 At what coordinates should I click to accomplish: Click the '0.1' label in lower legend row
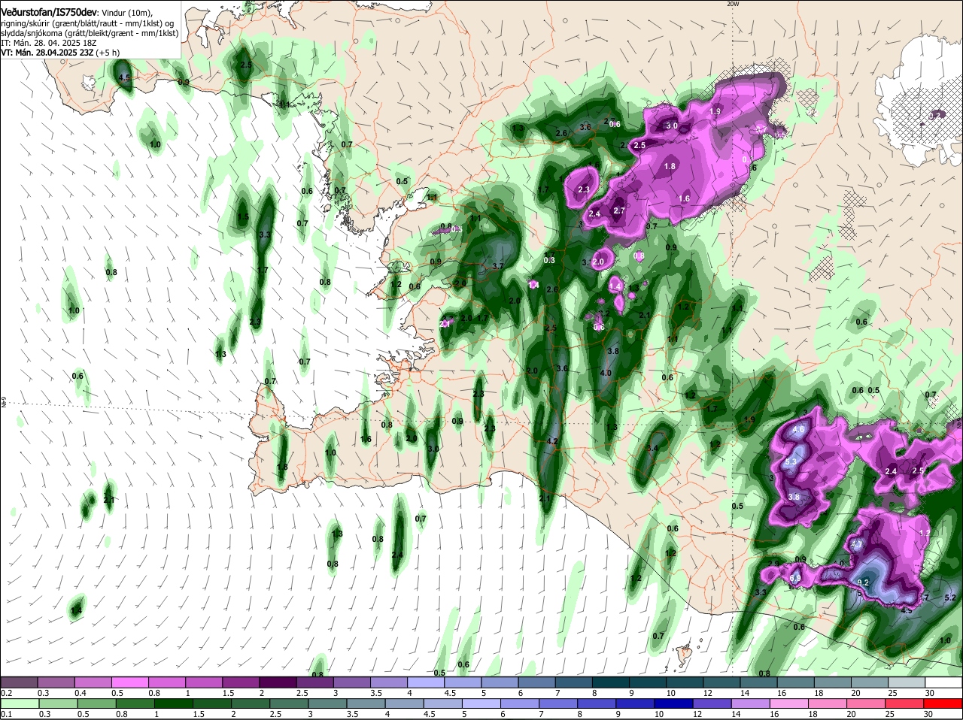(6, 714)
